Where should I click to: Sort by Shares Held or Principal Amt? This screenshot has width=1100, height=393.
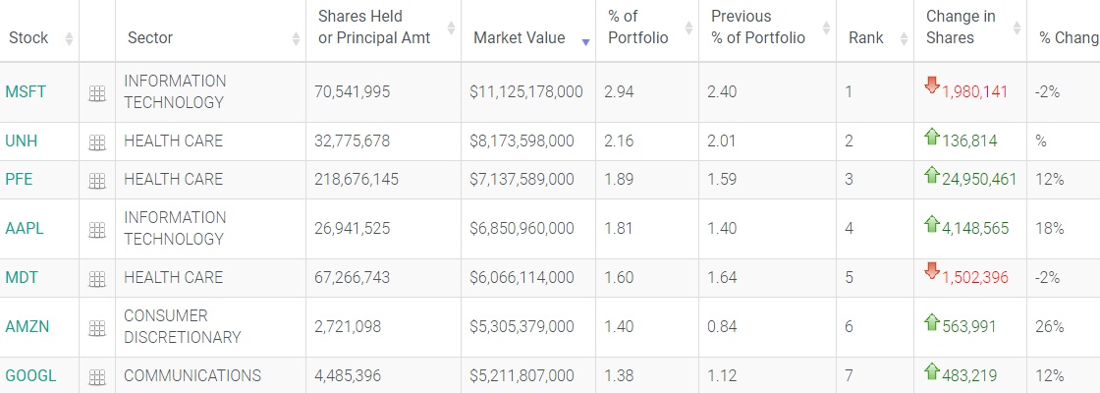[374, 28]
